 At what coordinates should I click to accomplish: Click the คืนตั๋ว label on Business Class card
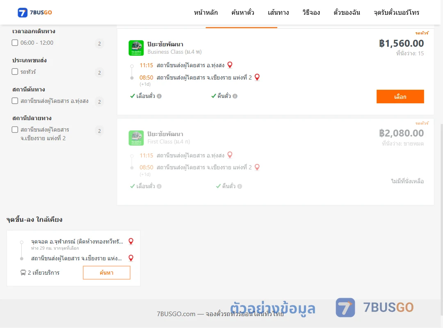click(224, 96)
